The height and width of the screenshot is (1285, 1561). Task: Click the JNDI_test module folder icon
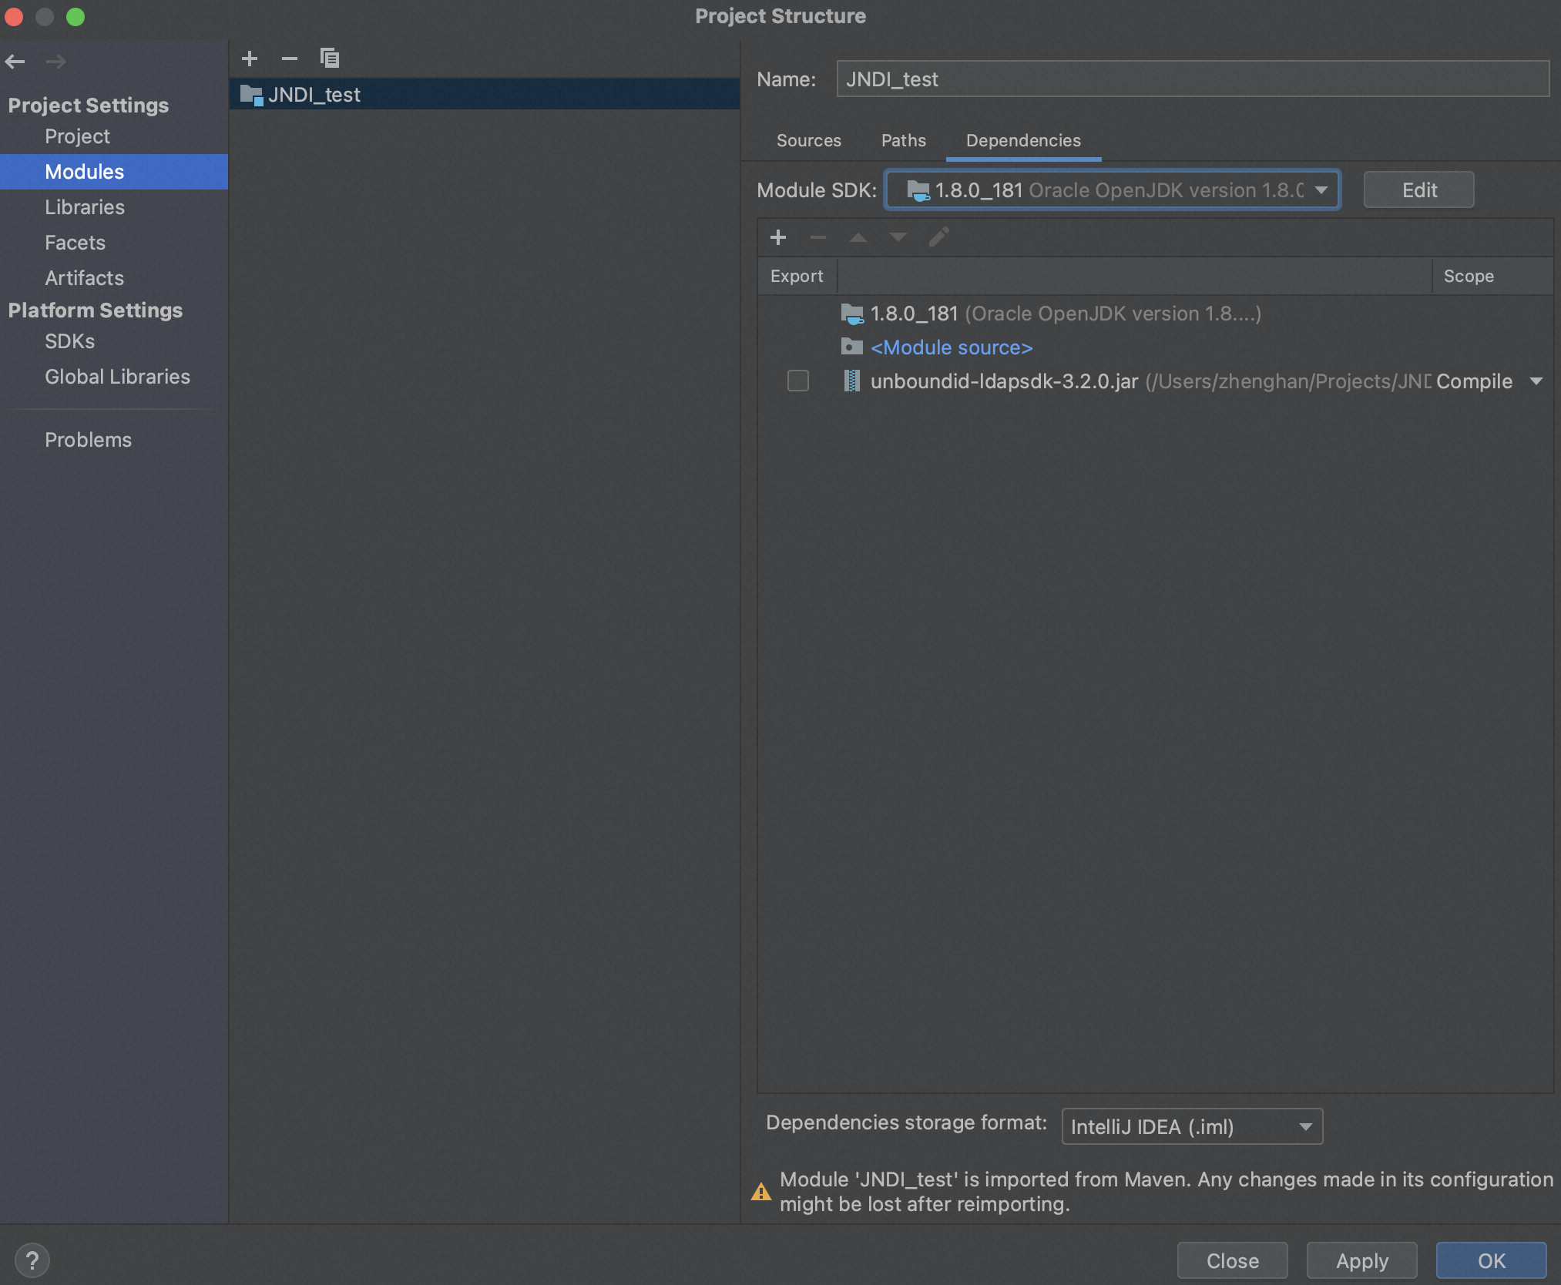pyautogui.click(x=252, y=95)
